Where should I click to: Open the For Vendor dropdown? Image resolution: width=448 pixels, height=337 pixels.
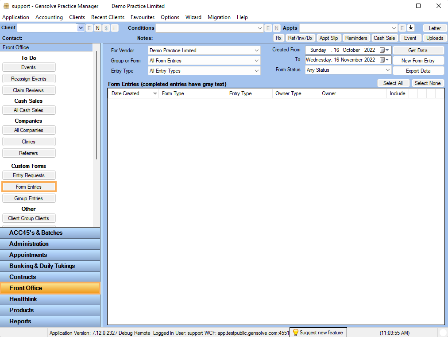pyautogui.click(x=257, y=50)
